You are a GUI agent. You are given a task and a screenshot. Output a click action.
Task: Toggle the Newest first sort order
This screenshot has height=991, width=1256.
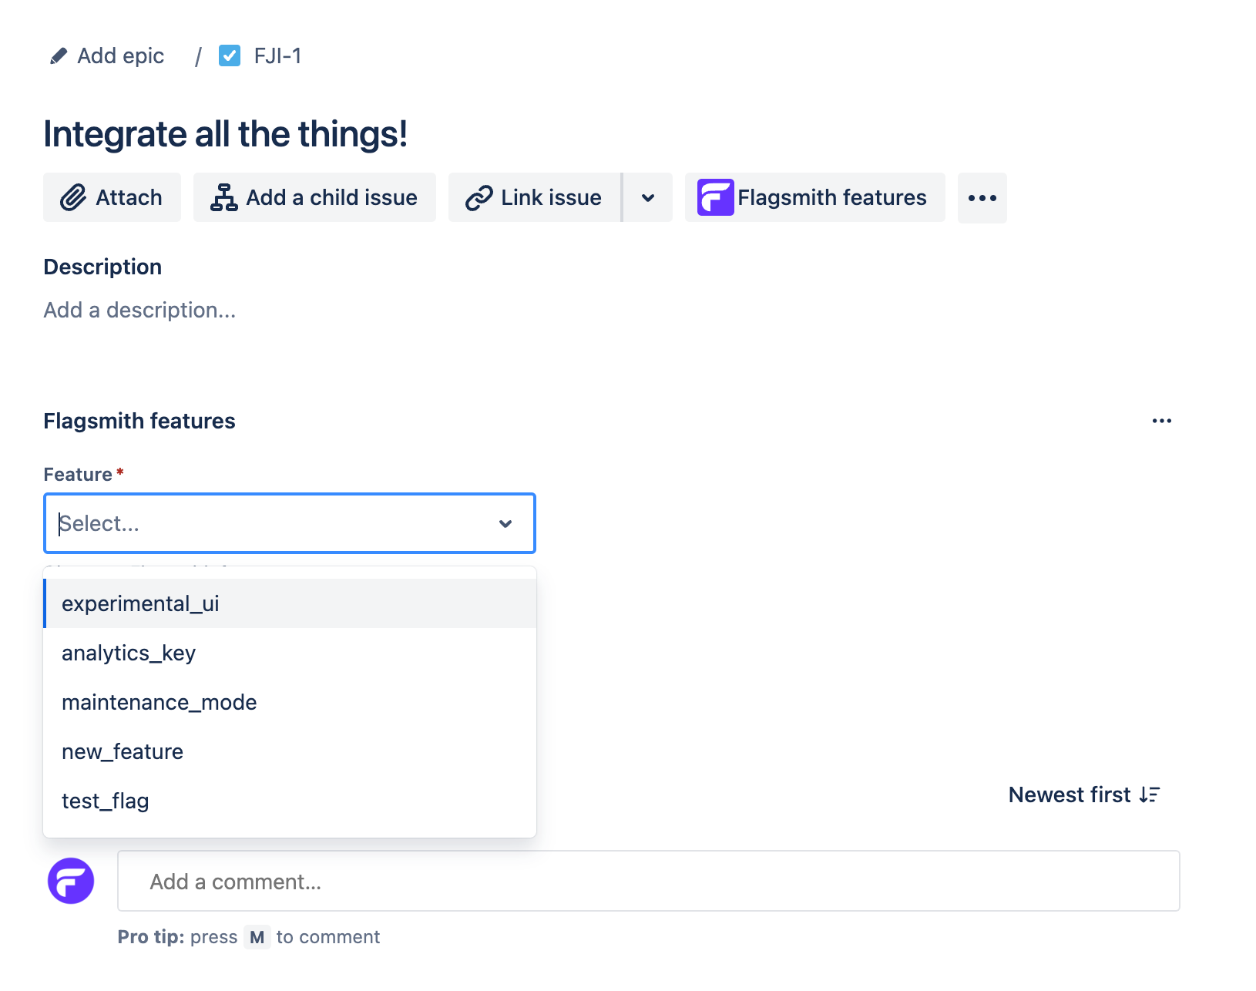pos(1083,794)
